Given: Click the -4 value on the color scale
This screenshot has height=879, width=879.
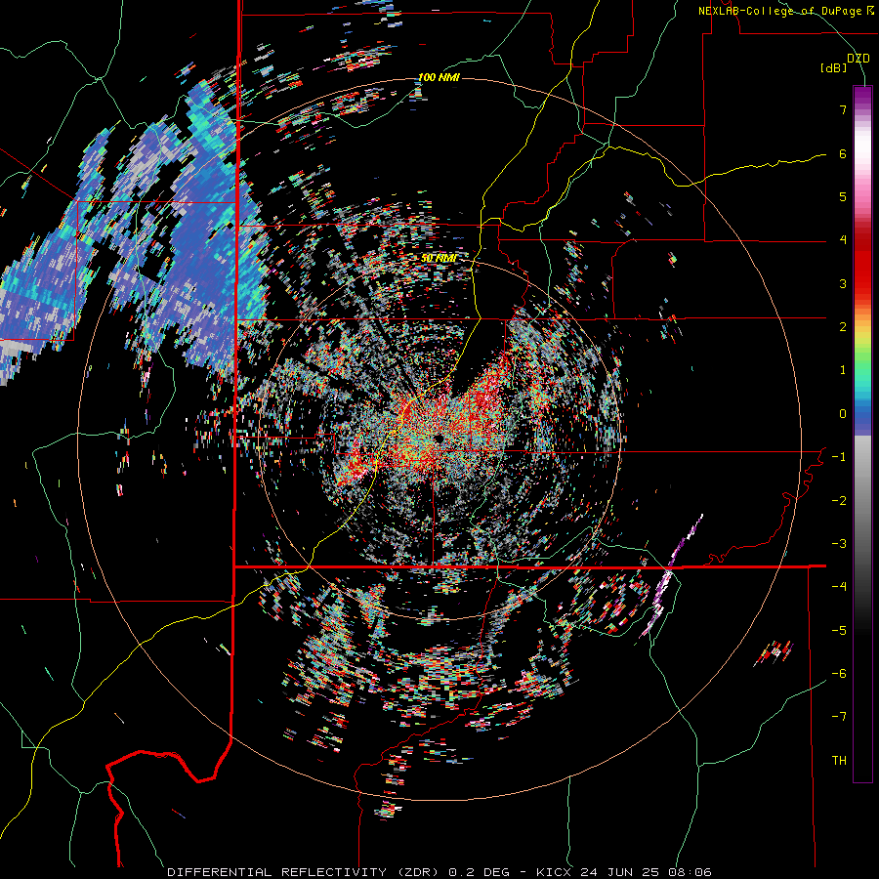Looking at the screenshot, I should coord(839,587).
